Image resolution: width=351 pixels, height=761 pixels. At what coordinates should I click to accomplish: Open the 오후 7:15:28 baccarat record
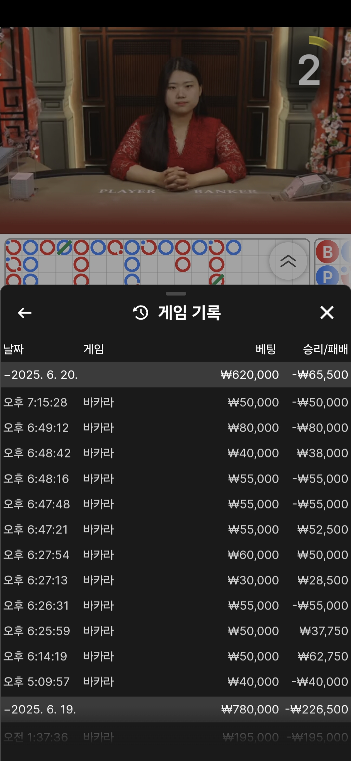click(x=175, y=402)
